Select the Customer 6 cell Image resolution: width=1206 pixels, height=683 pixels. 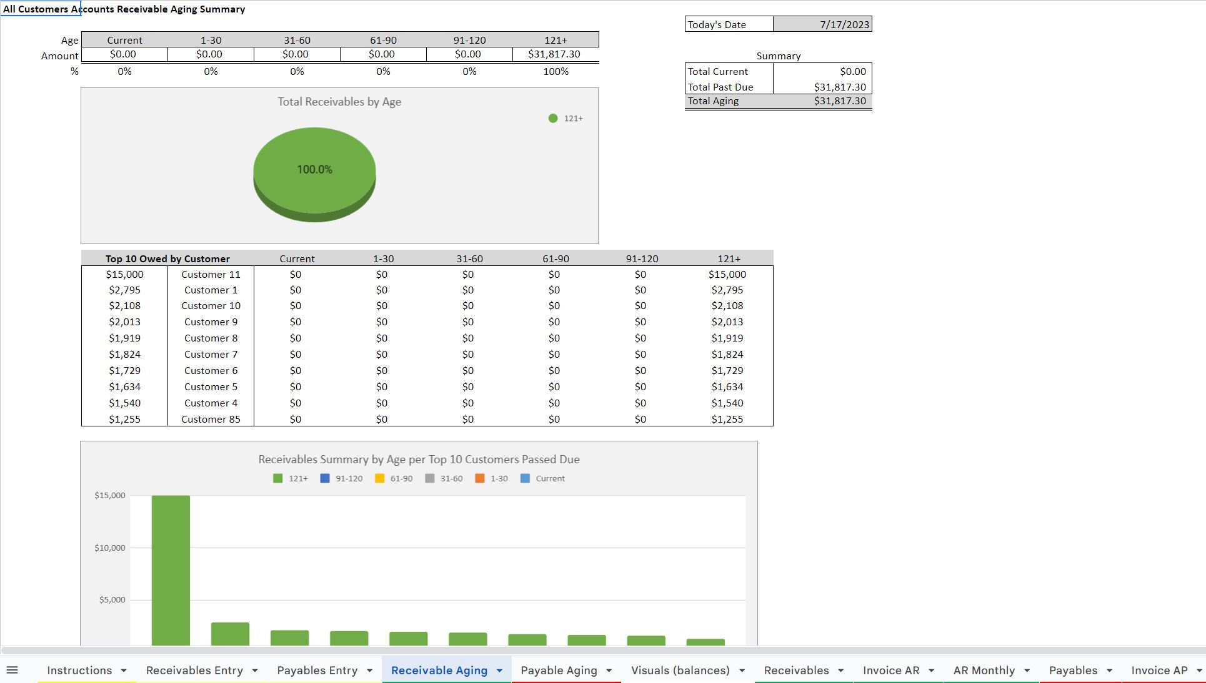(x=211, y=370)
